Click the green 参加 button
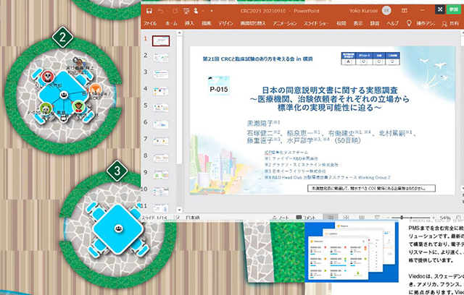Image resolution: width=464 pixels, height=295 pixels. pyautogui.click(x=454, y=9)
